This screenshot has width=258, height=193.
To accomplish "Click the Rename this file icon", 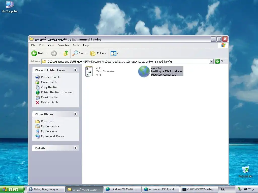I will pos(38,77).
